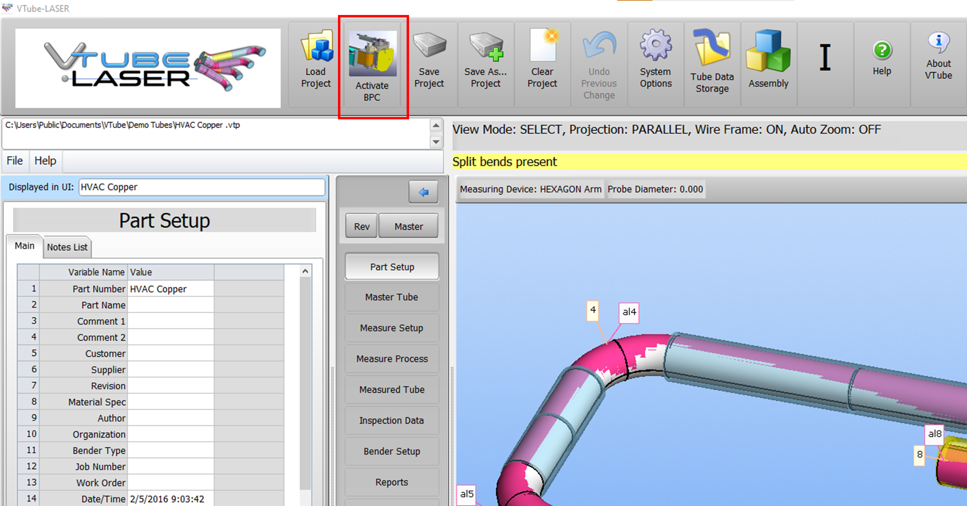Click the Value column header
The height and width of the screenshot is (506, 967).
point(171,272)
